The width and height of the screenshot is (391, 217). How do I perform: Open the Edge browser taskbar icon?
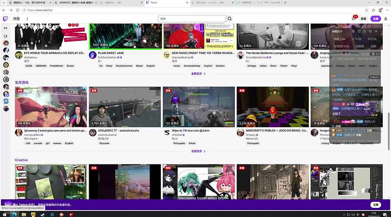tap(14, 214)
